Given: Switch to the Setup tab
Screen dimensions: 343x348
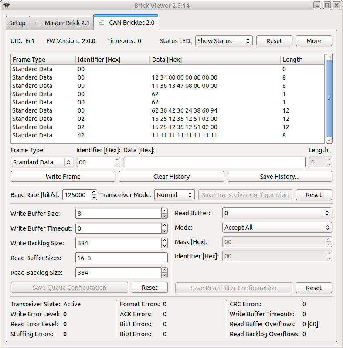Looking at the screenshot, I should click(x=17, y=23).
